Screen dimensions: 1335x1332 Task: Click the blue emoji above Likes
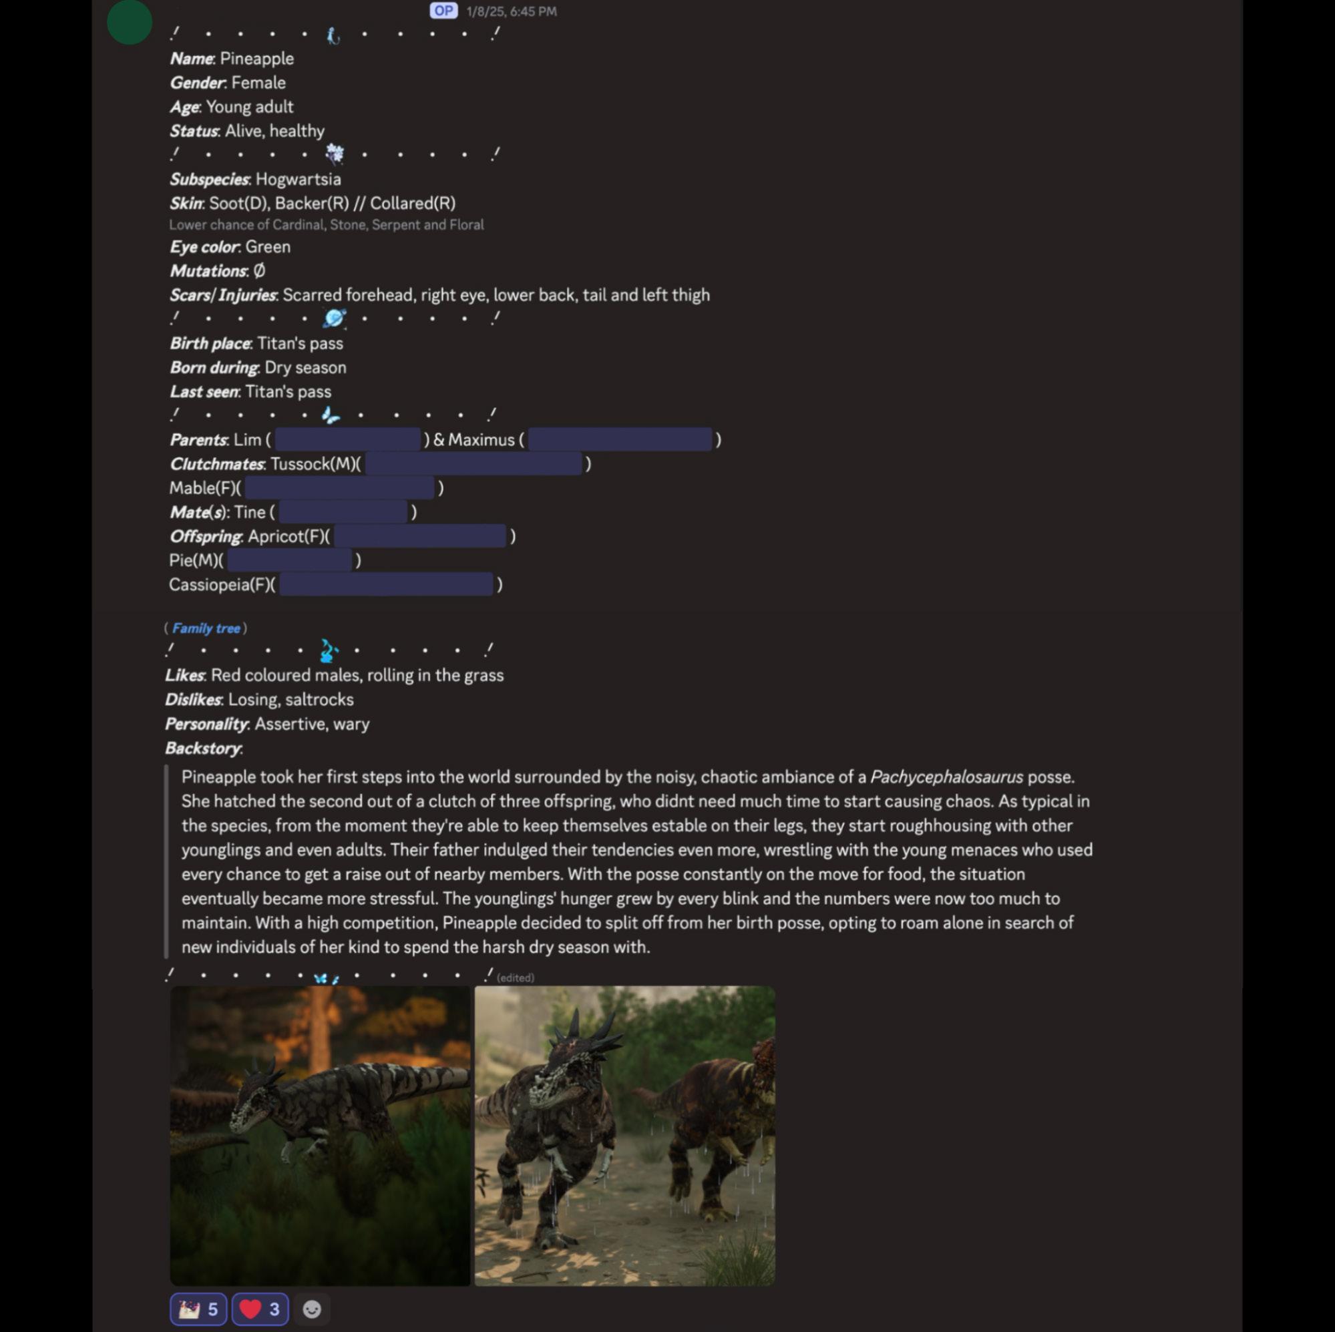pos(328,650)
